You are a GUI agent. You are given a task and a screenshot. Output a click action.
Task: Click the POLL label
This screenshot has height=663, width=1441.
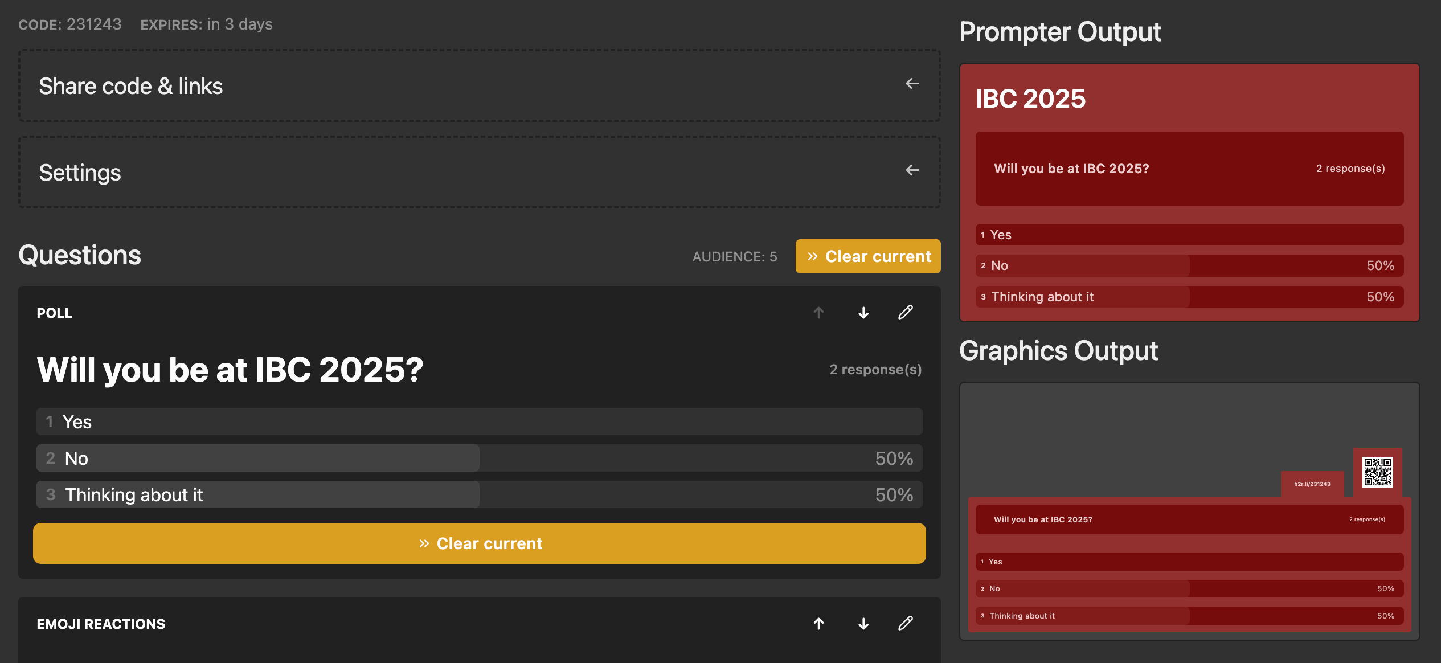coord(55,313)
